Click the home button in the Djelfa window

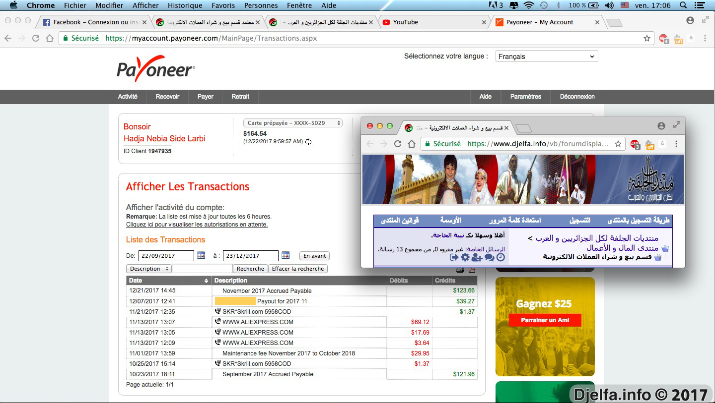pyautogui.click(x=412, y=144)
